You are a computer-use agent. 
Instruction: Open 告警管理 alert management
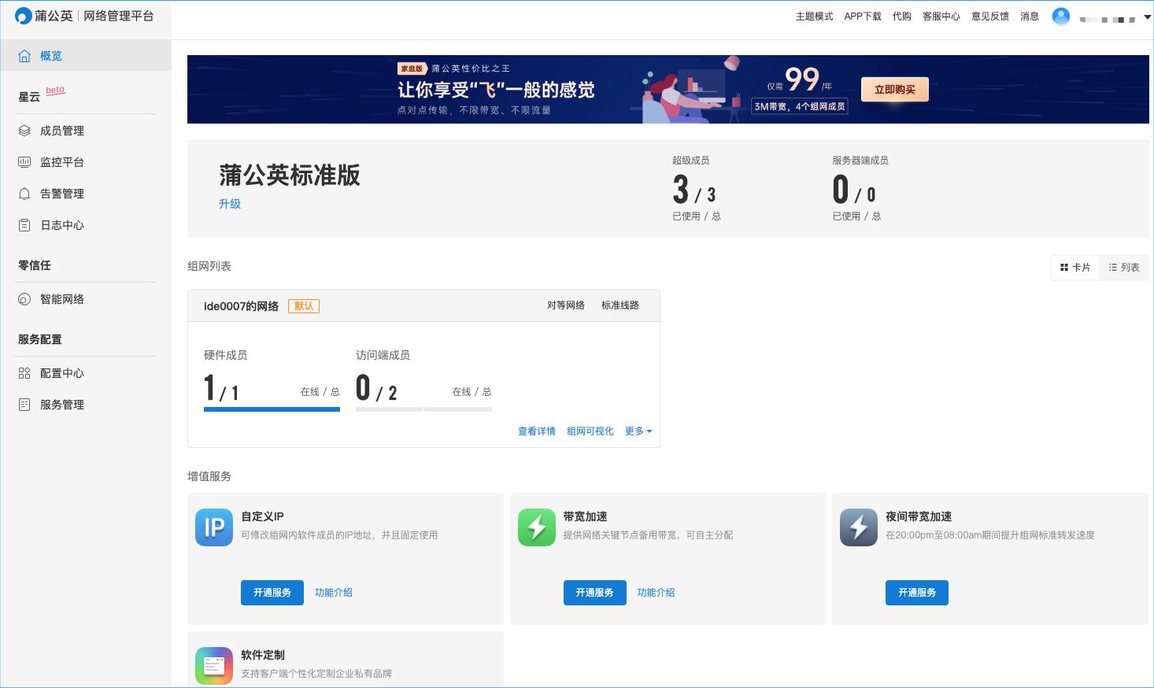(61, 194)
